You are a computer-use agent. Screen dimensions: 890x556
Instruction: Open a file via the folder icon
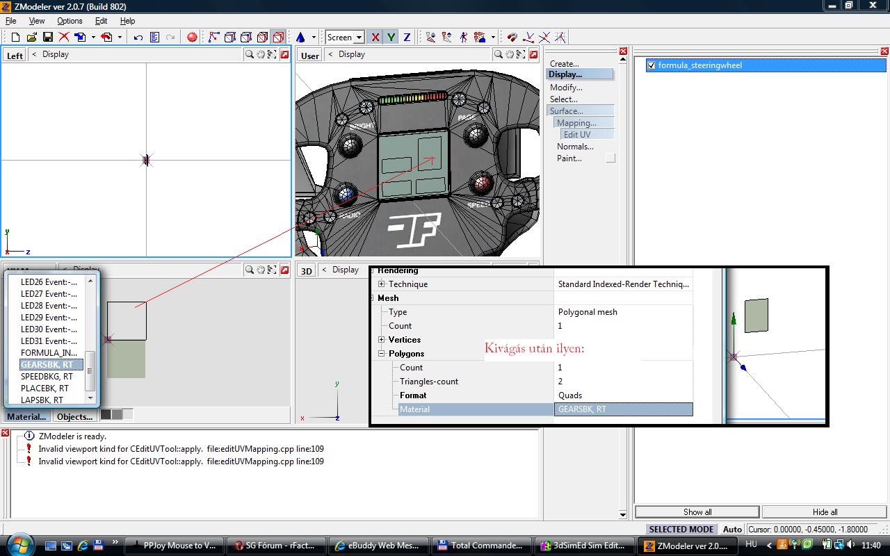coord(31,37)
